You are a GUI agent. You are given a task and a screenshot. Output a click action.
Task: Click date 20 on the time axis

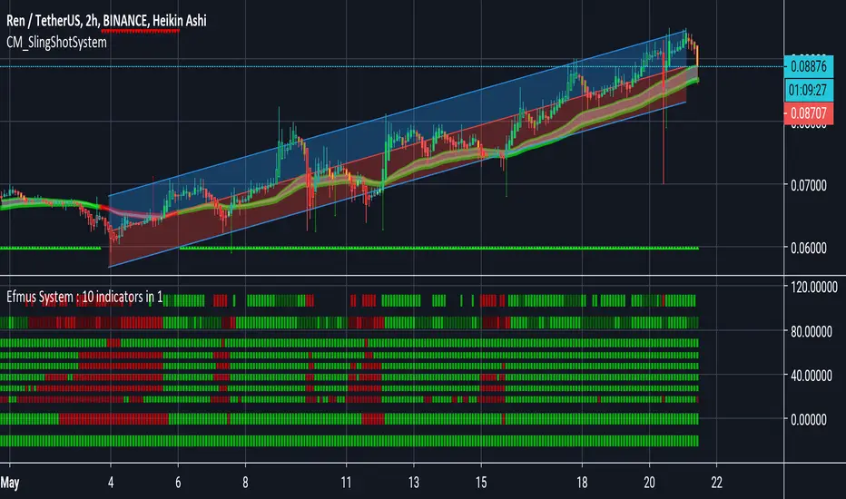(649, 483)
